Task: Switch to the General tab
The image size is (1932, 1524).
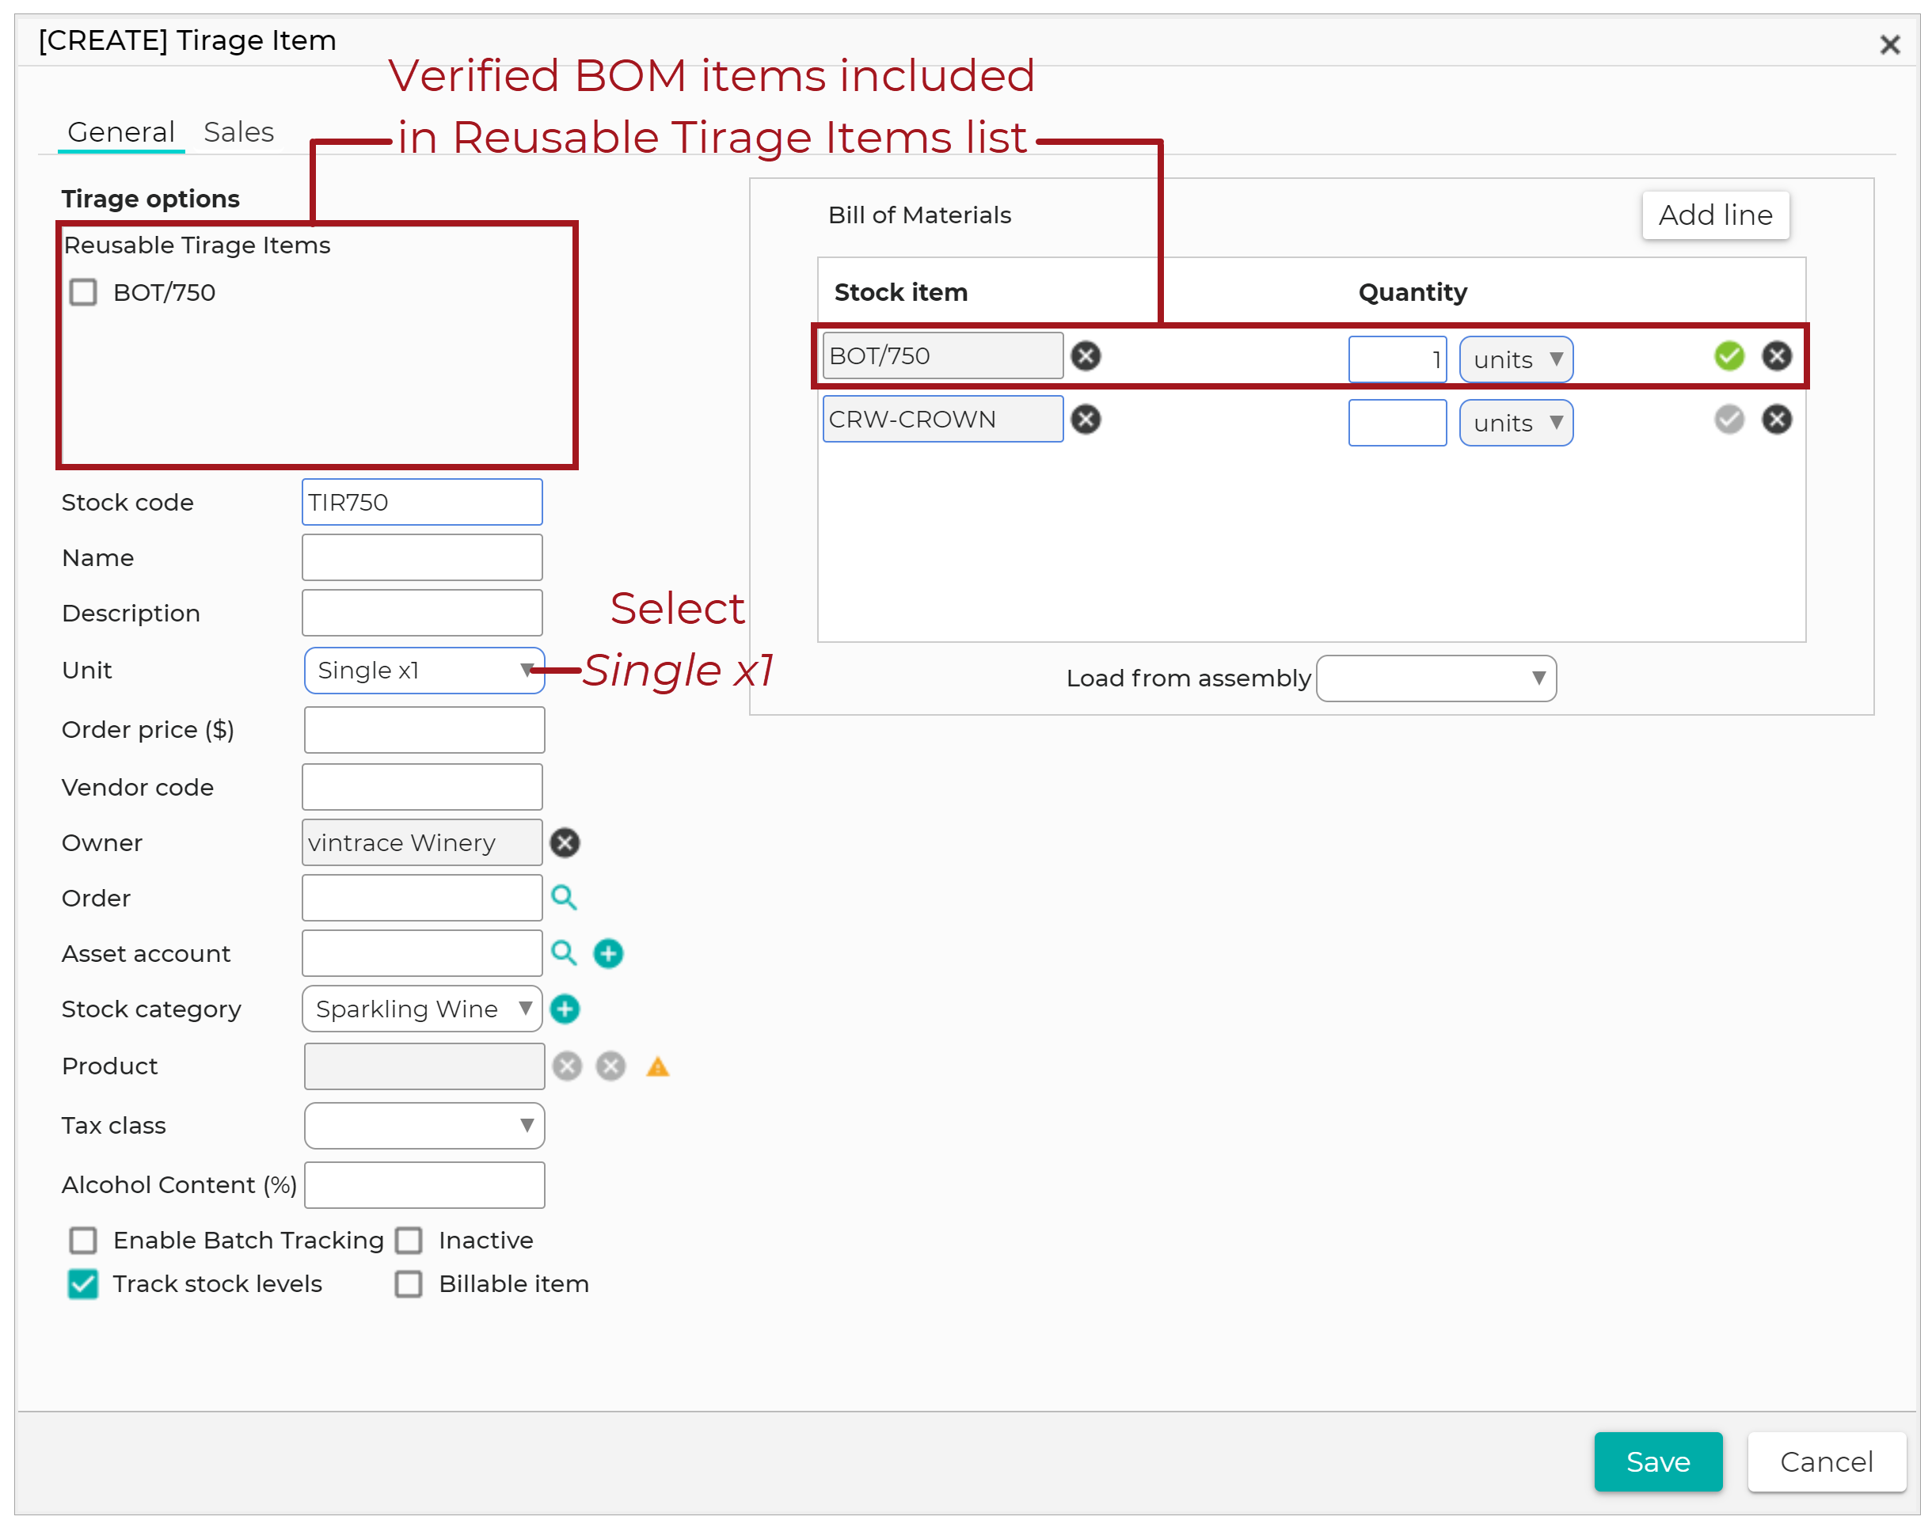Action: 120,132
